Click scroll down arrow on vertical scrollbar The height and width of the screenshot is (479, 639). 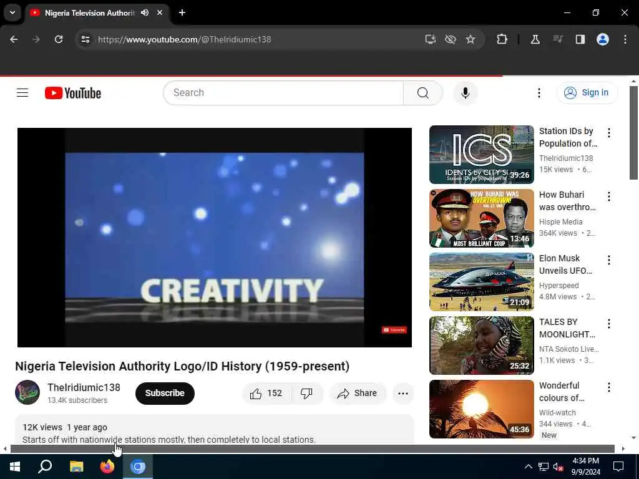[633, 438]
